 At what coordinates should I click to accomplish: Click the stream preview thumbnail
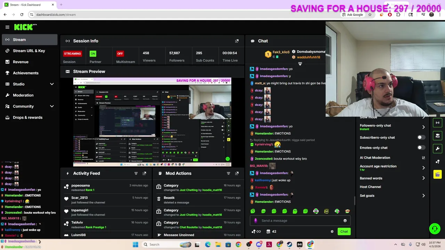point(152,122)
